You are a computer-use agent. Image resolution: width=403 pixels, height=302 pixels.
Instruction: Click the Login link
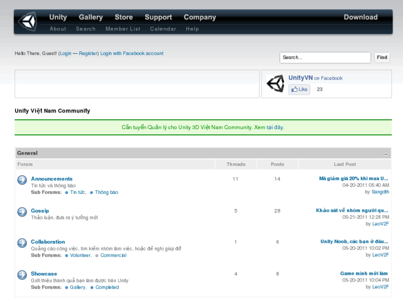[x=65, y=53]
